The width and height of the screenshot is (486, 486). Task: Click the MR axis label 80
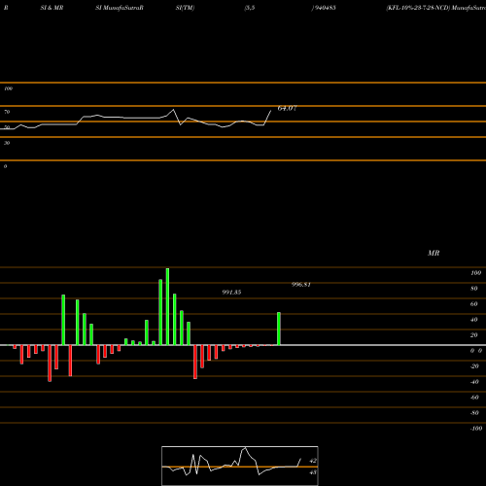474,289
